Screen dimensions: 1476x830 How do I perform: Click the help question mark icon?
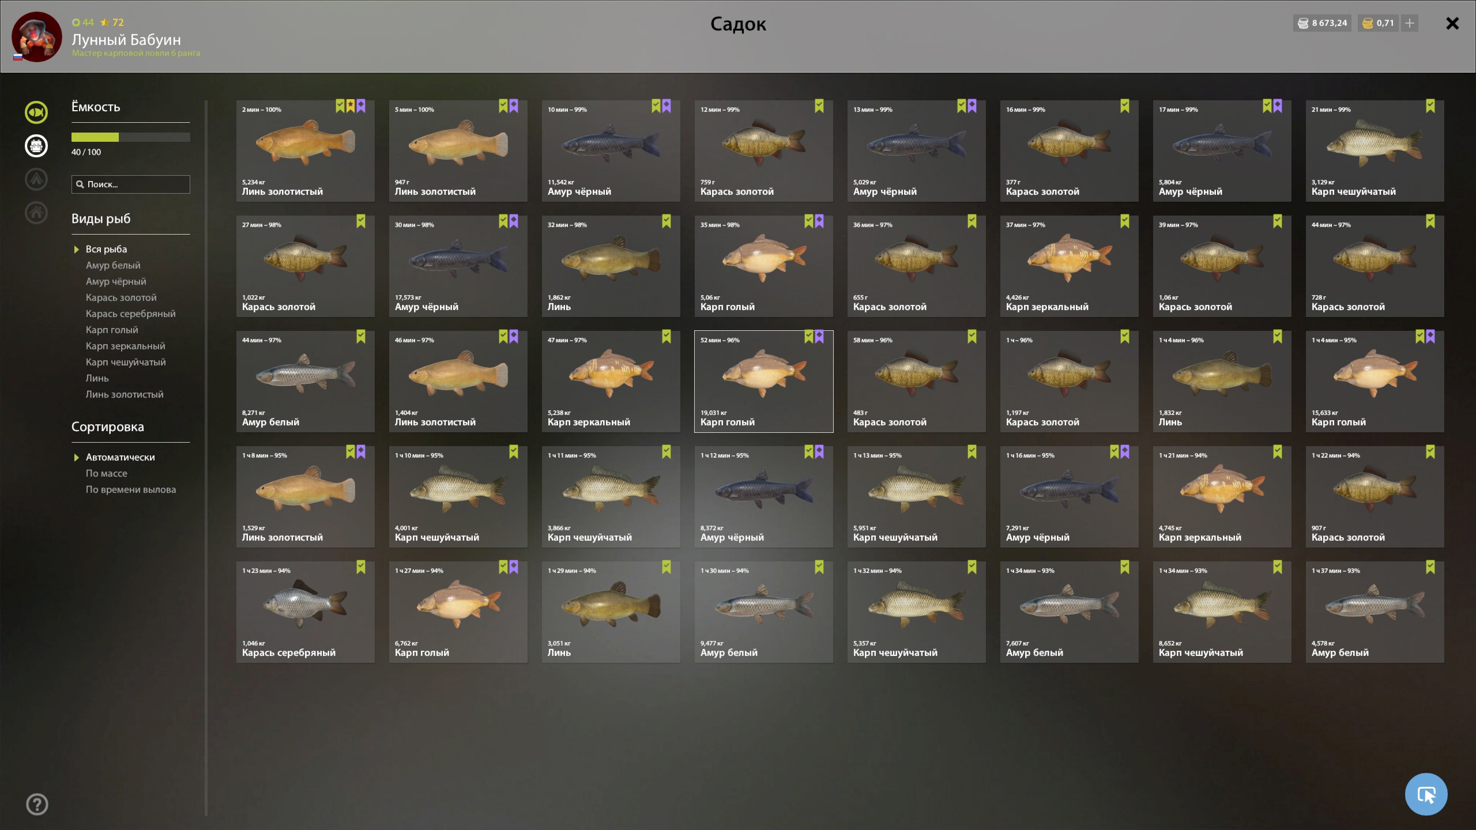[x=37, y=804]
